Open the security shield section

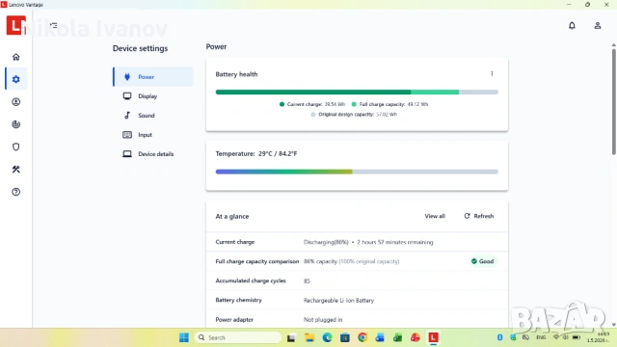point(15,147)
